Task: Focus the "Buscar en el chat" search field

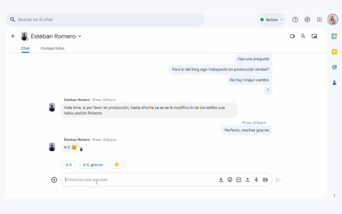Action: [x=105, y=20]
